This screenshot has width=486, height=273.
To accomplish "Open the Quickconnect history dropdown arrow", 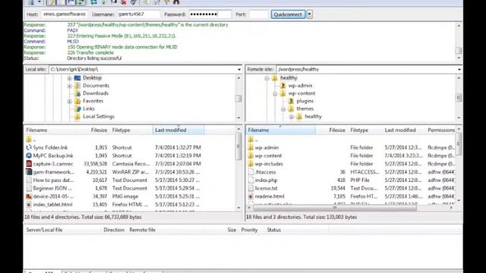I will point(309,14).
